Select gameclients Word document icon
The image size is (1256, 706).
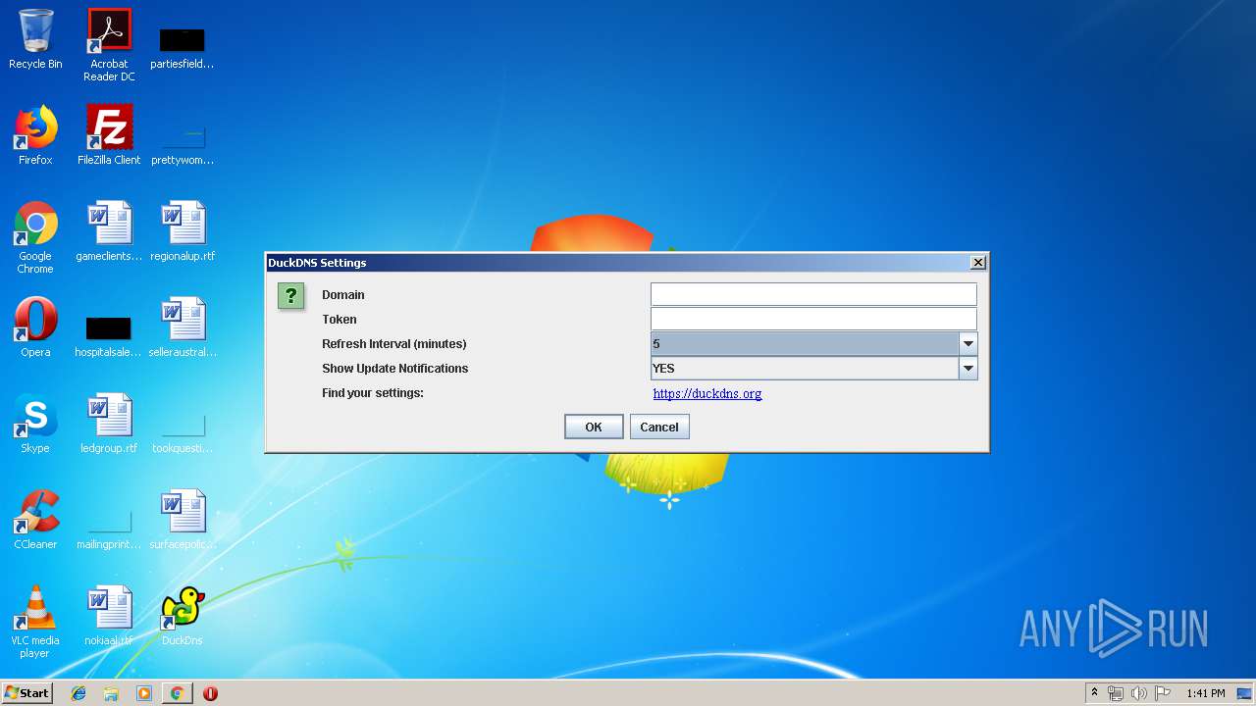[x=109, y=231]
